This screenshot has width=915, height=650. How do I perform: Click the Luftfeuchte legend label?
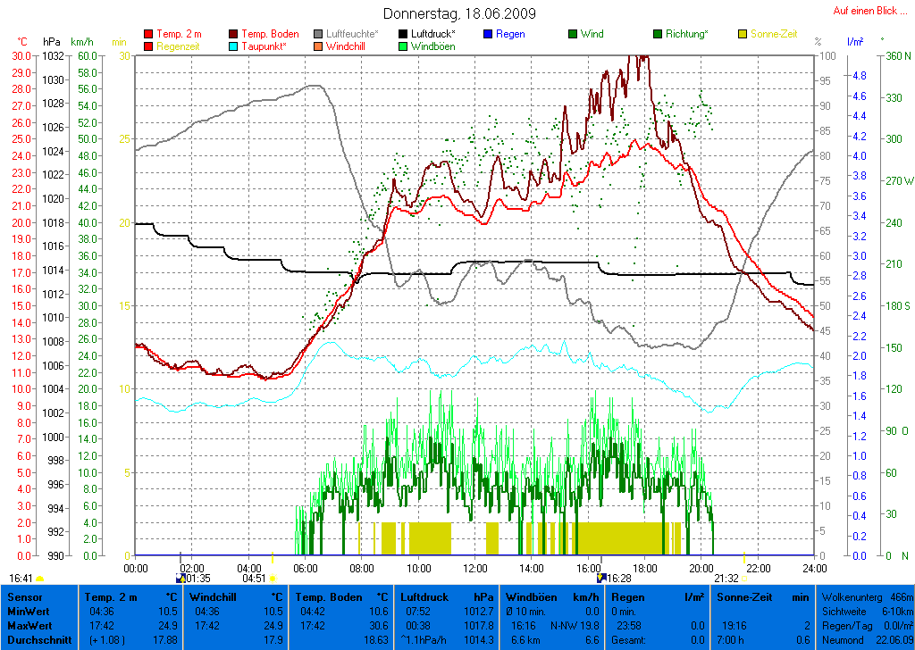(x=351, y=34)
